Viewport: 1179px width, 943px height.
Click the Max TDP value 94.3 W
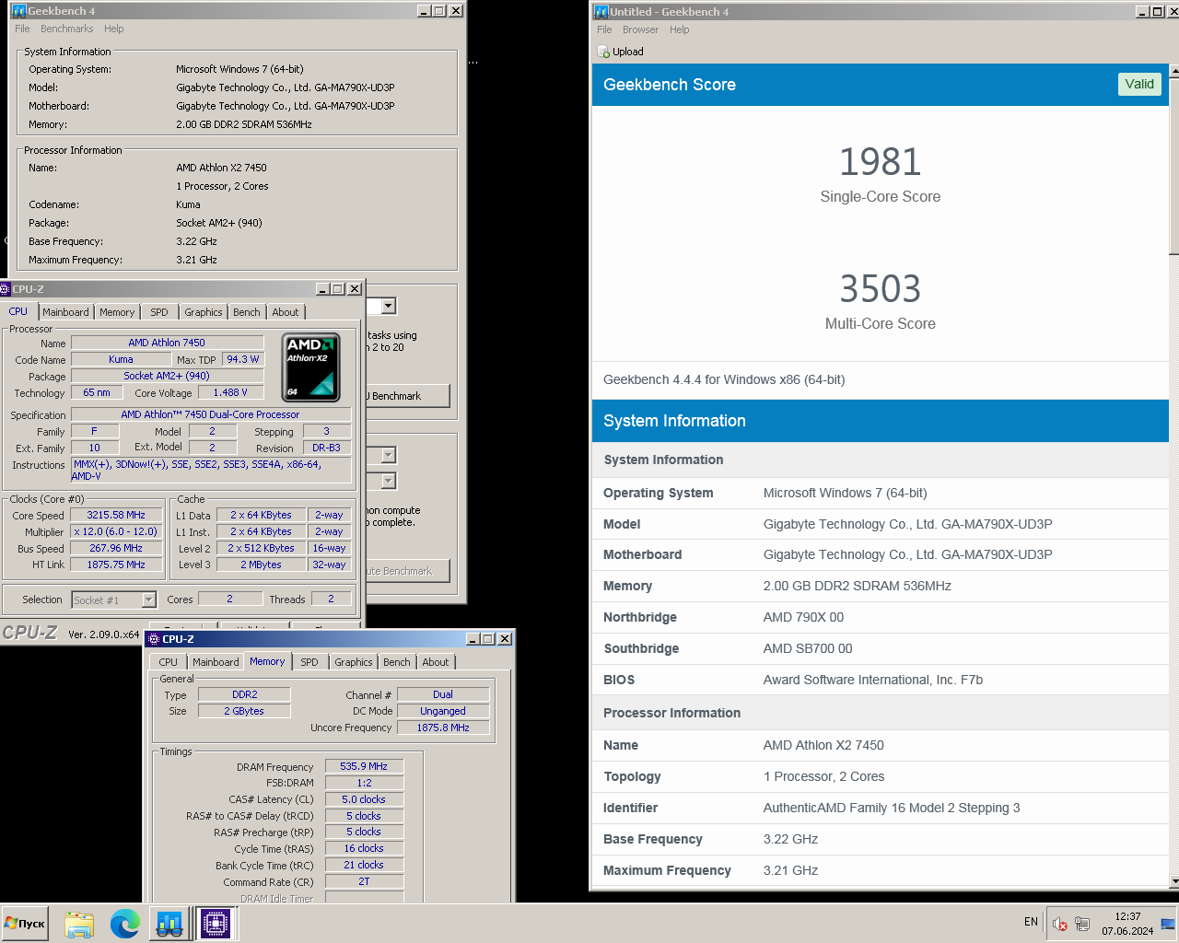243,359
